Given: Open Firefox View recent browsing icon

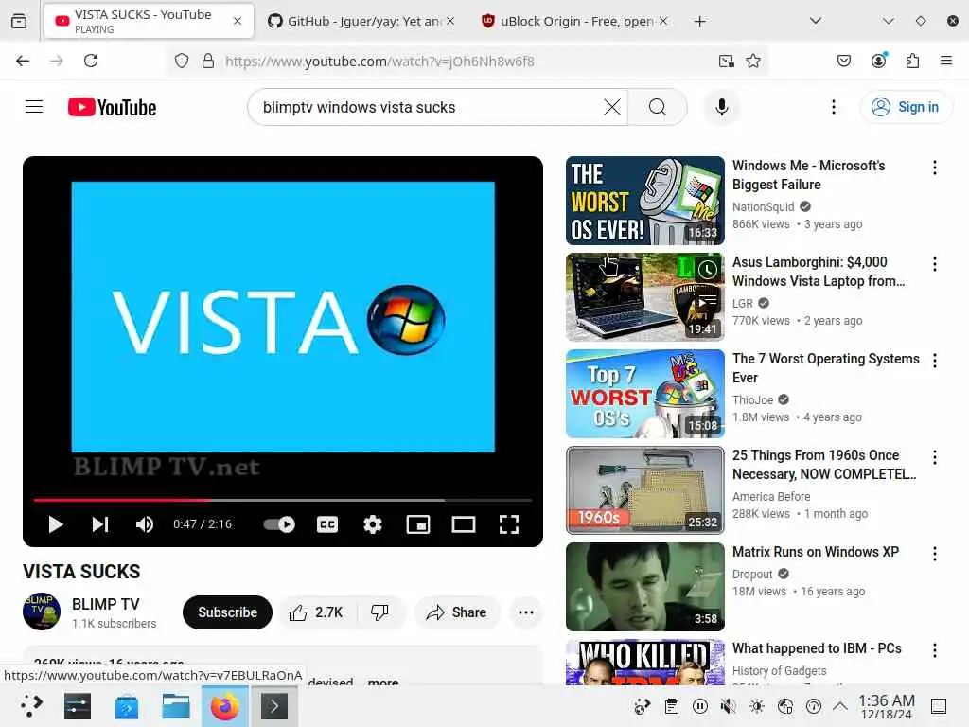Looking at the screenshot, I should [x=19, y=21].
